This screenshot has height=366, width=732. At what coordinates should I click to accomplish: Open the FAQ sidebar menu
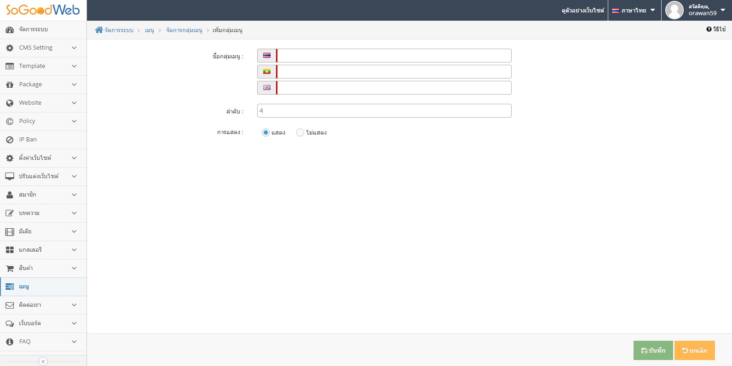coord(43,342)
